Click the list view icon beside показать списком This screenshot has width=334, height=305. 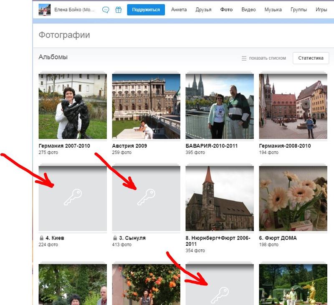click(x=244, y=58)
